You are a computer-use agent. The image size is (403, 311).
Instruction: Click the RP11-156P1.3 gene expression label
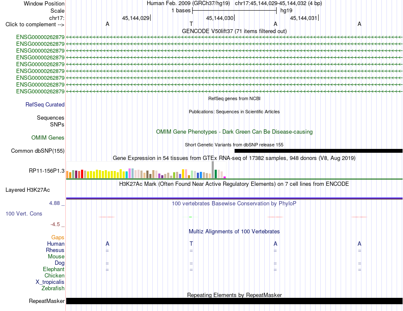click(47, 171)
